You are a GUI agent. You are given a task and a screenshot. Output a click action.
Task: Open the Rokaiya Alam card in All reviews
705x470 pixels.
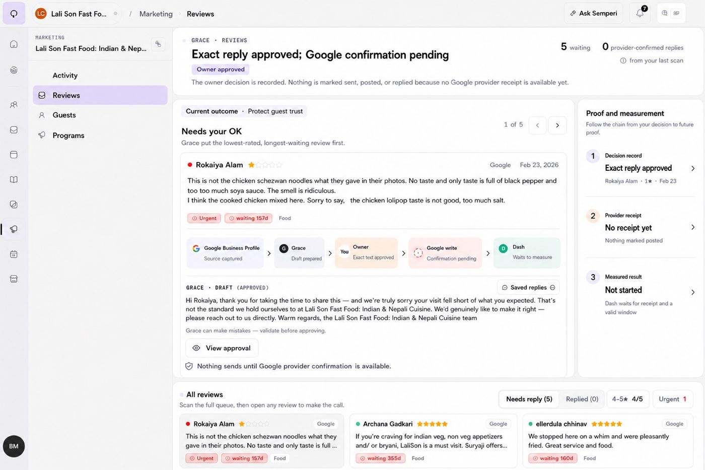click(x=262, y=441)
